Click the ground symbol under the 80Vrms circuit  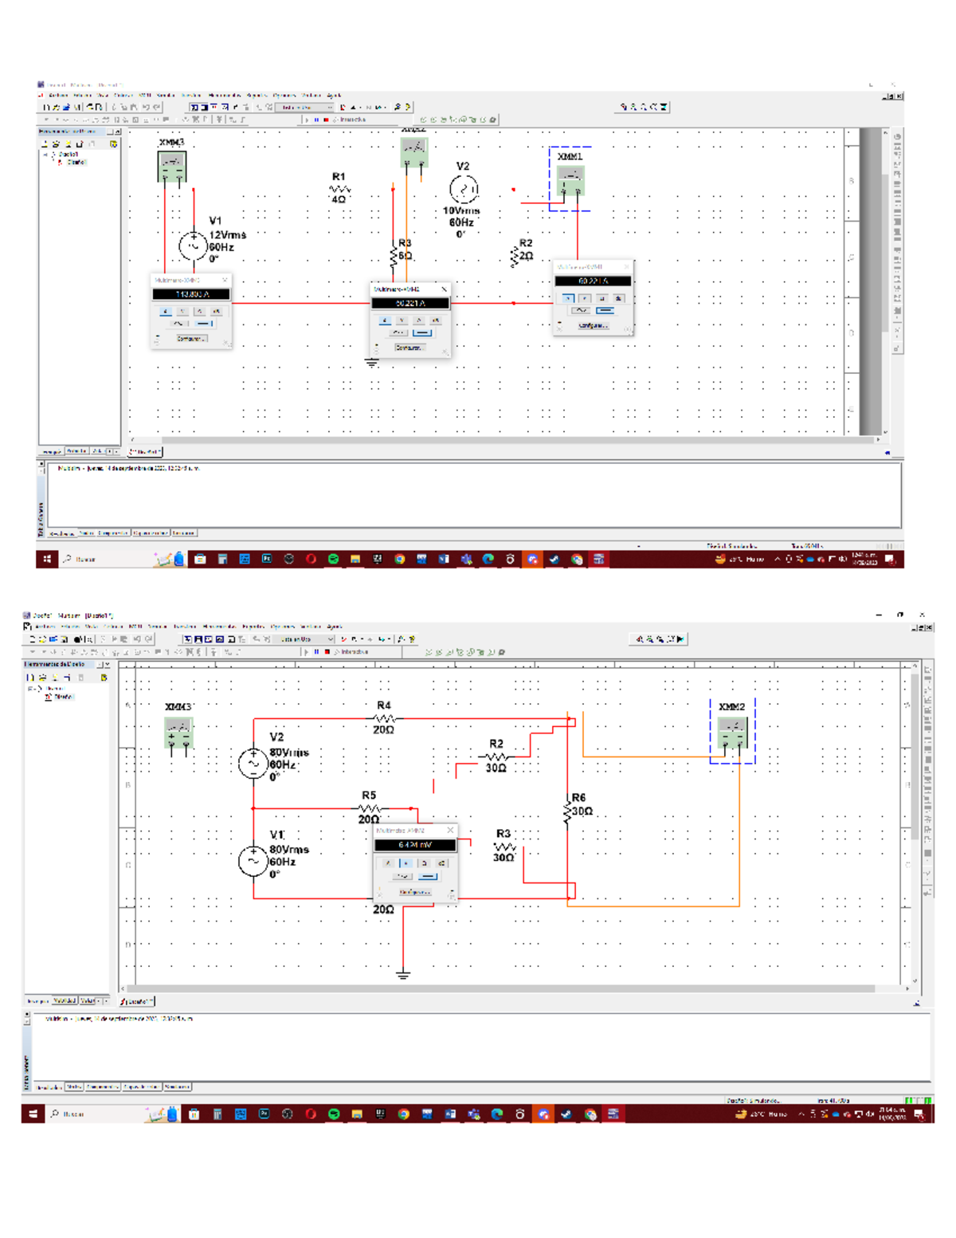(x=403, y=974)
